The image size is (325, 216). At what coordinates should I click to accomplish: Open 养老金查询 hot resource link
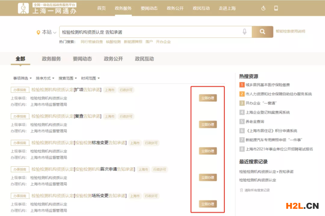click(255, 121)
